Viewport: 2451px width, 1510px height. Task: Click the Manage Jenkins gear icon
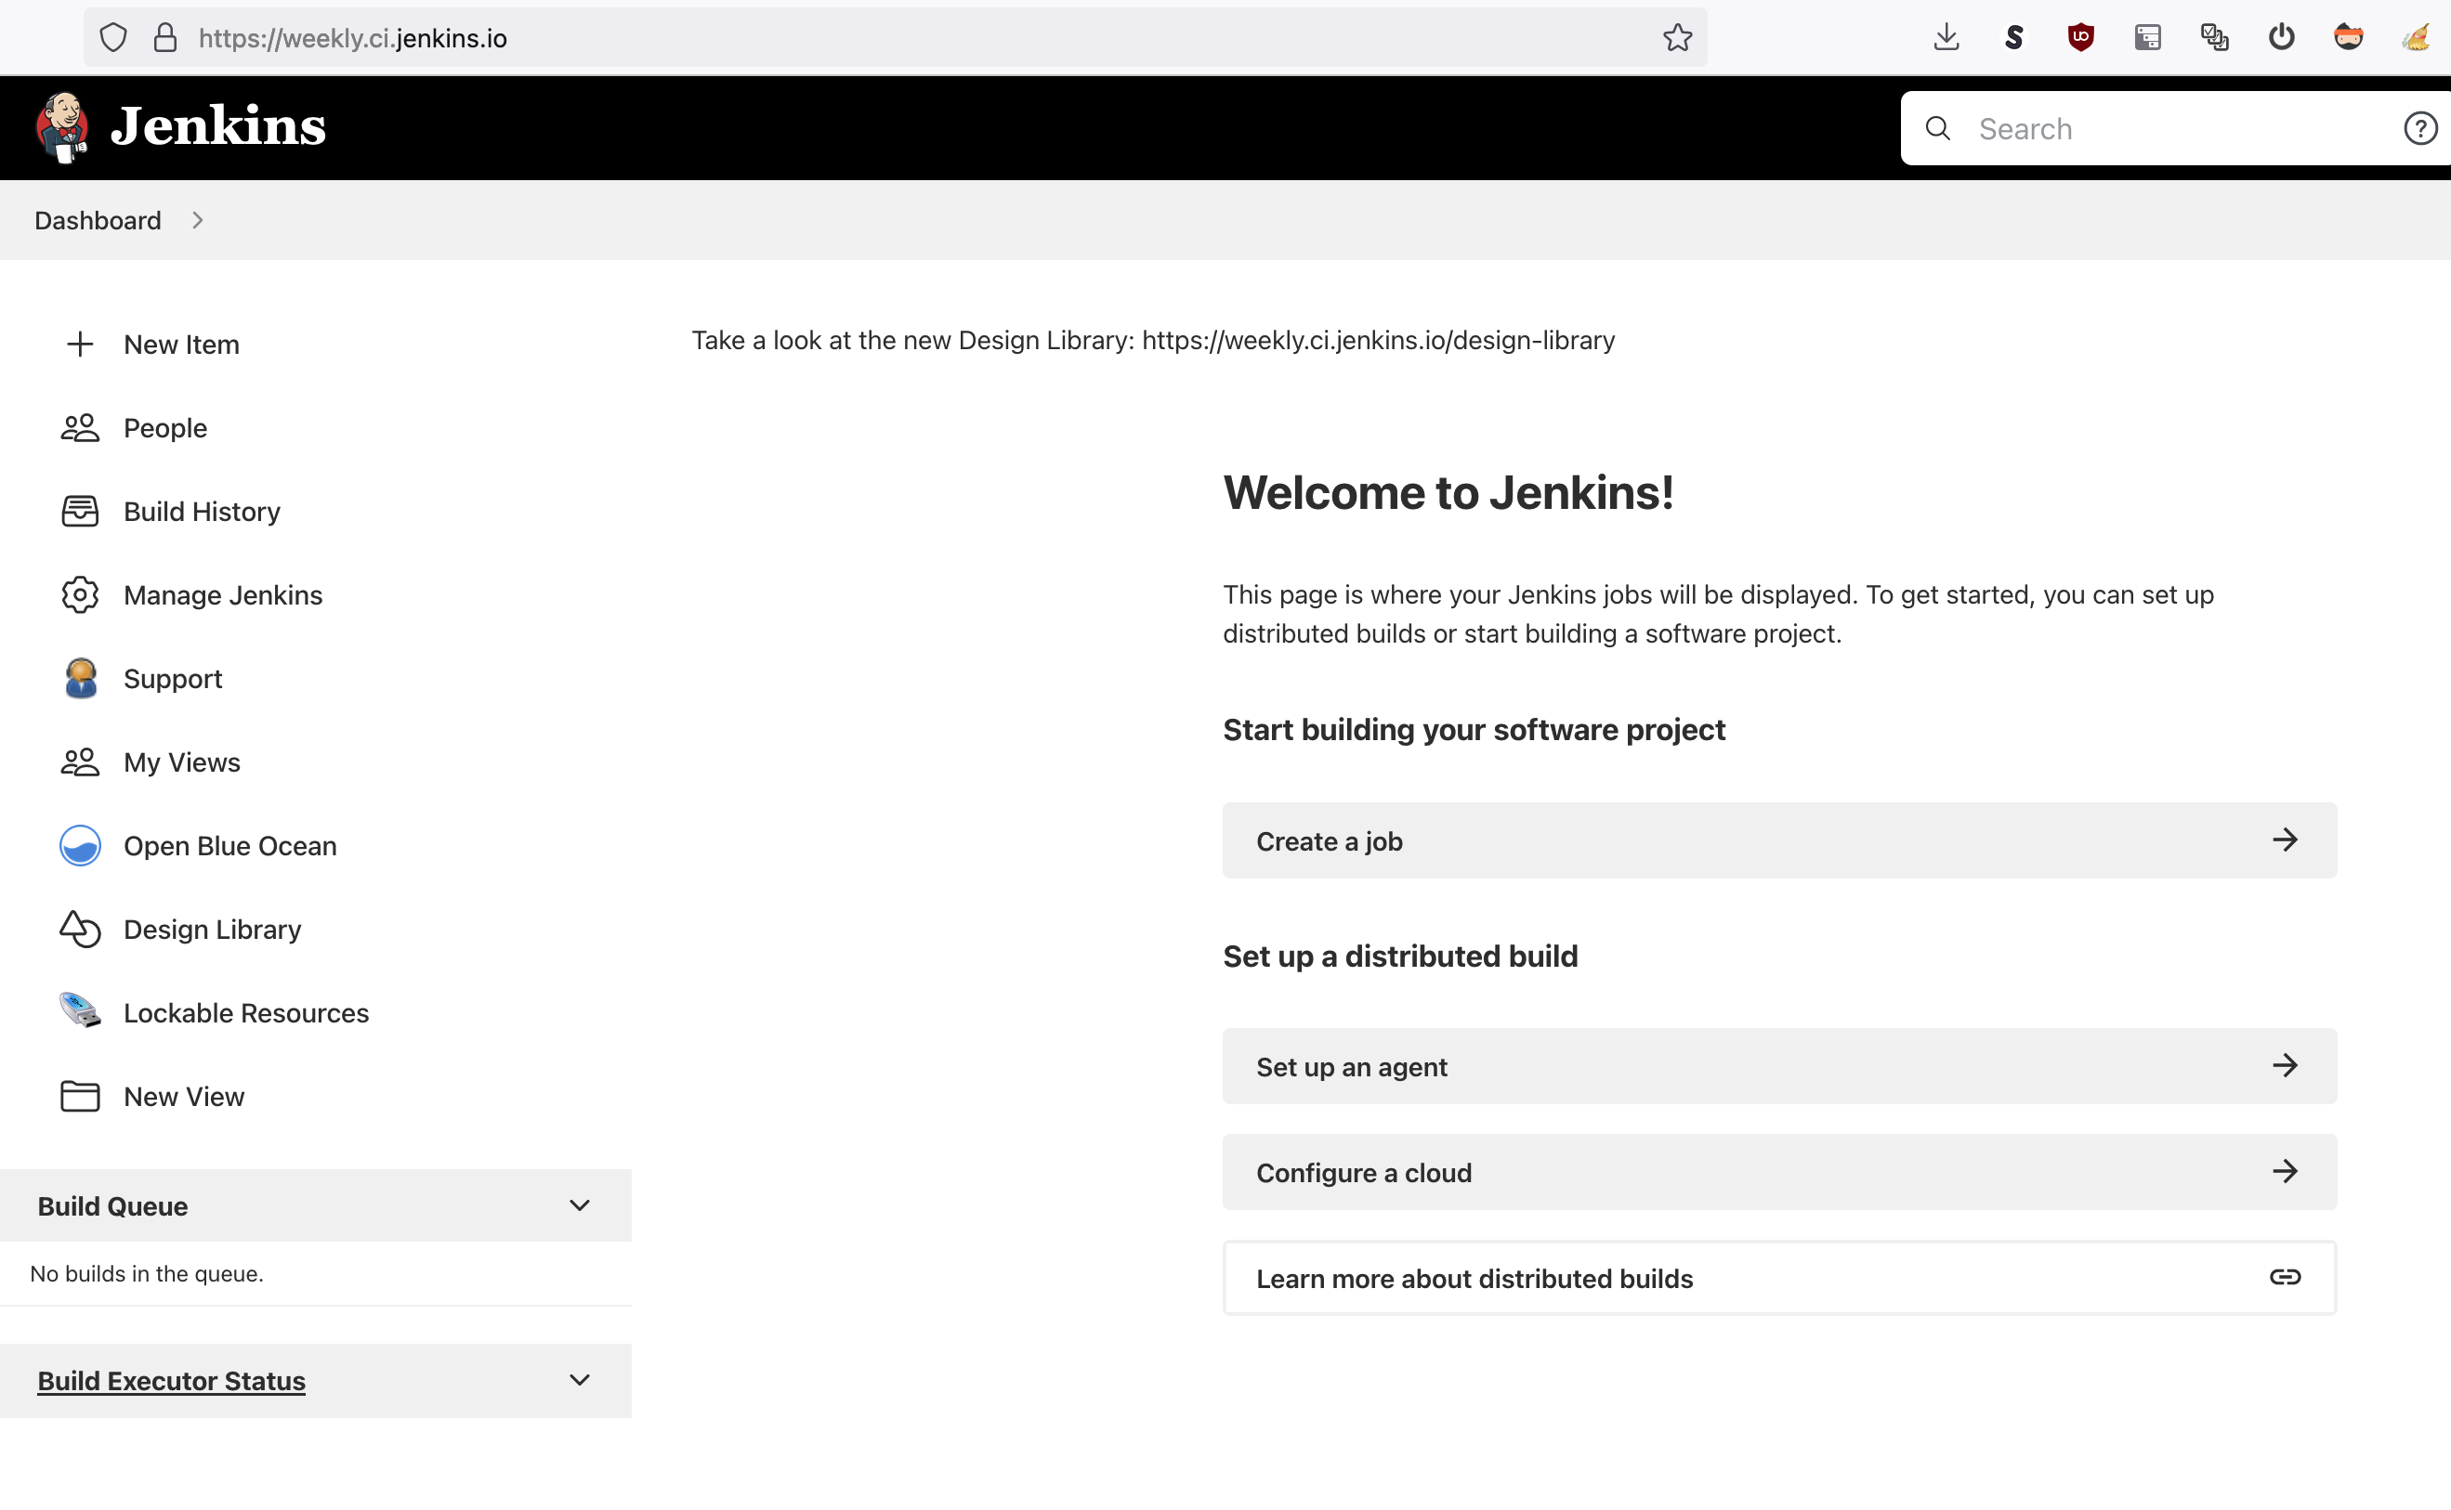pos(80,595)
